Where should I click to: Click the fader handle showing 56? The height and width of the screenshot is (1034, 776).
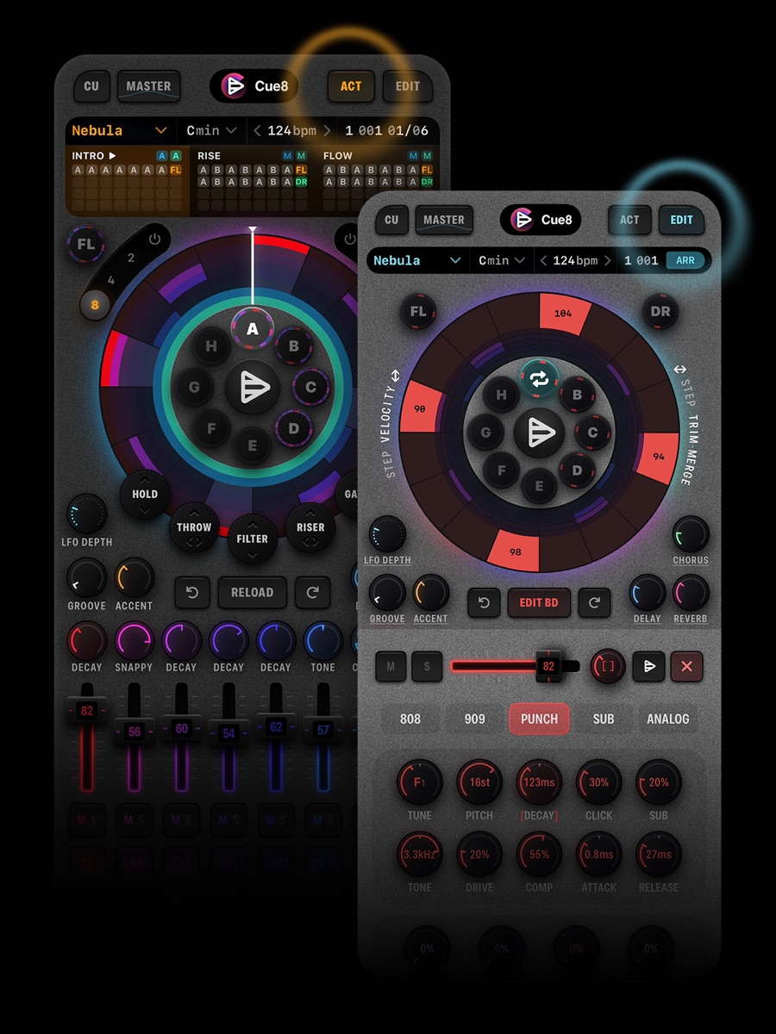click(134, 731)
